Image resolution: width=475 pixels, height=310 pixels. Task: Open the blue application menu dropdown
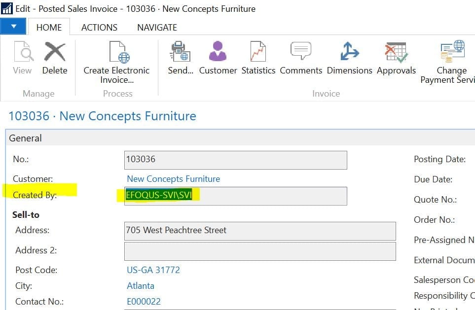click(x=13, y=26)
